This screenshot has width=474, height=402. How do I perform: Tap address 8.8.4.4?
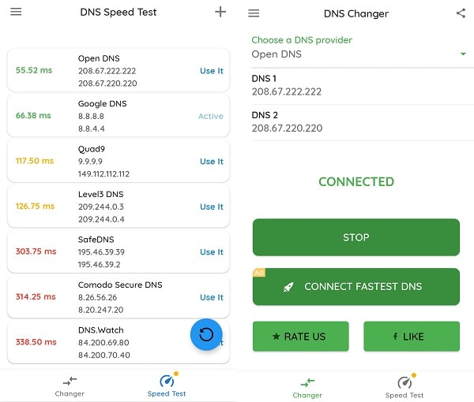[x=92, y=128]
